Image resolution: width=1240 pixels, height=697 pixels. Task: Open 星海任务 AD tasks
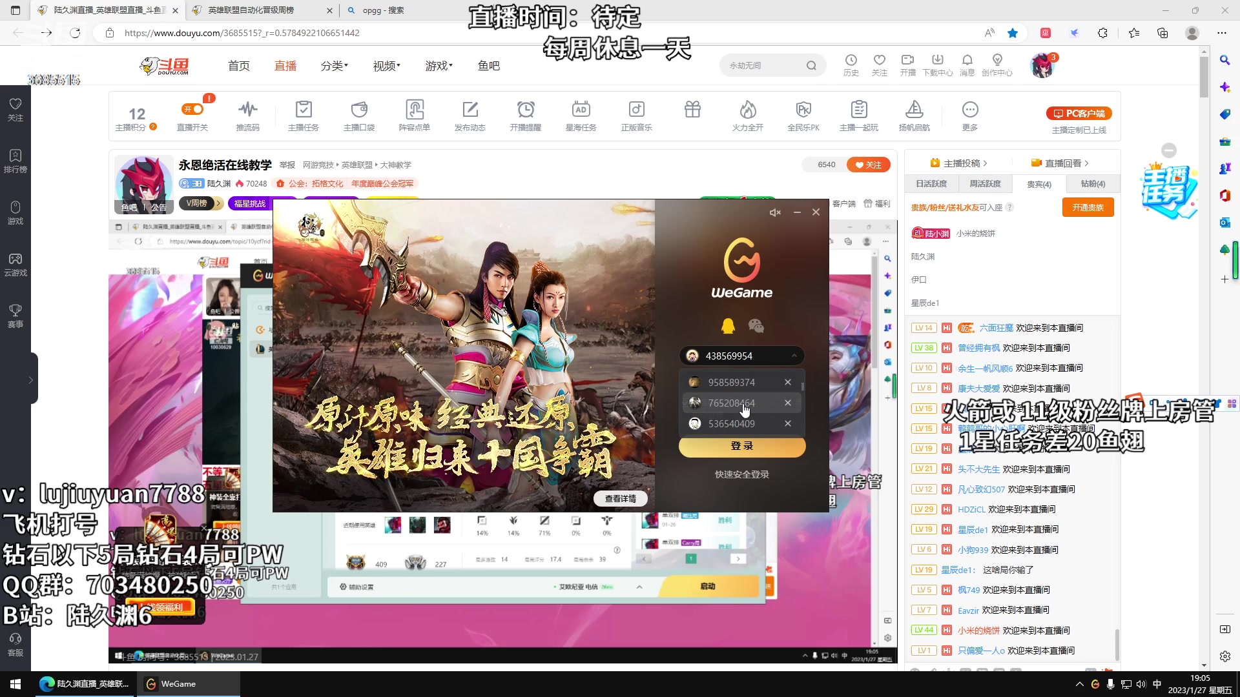581,116
